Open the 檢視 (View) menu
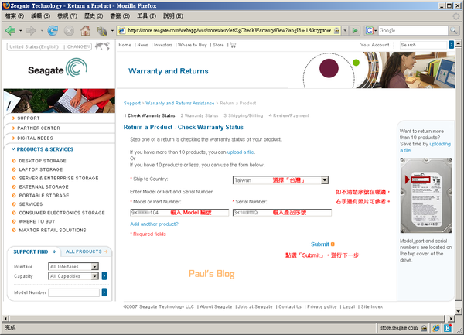The width and height of the screenshot is (464, 335). (x=67, y=16)
